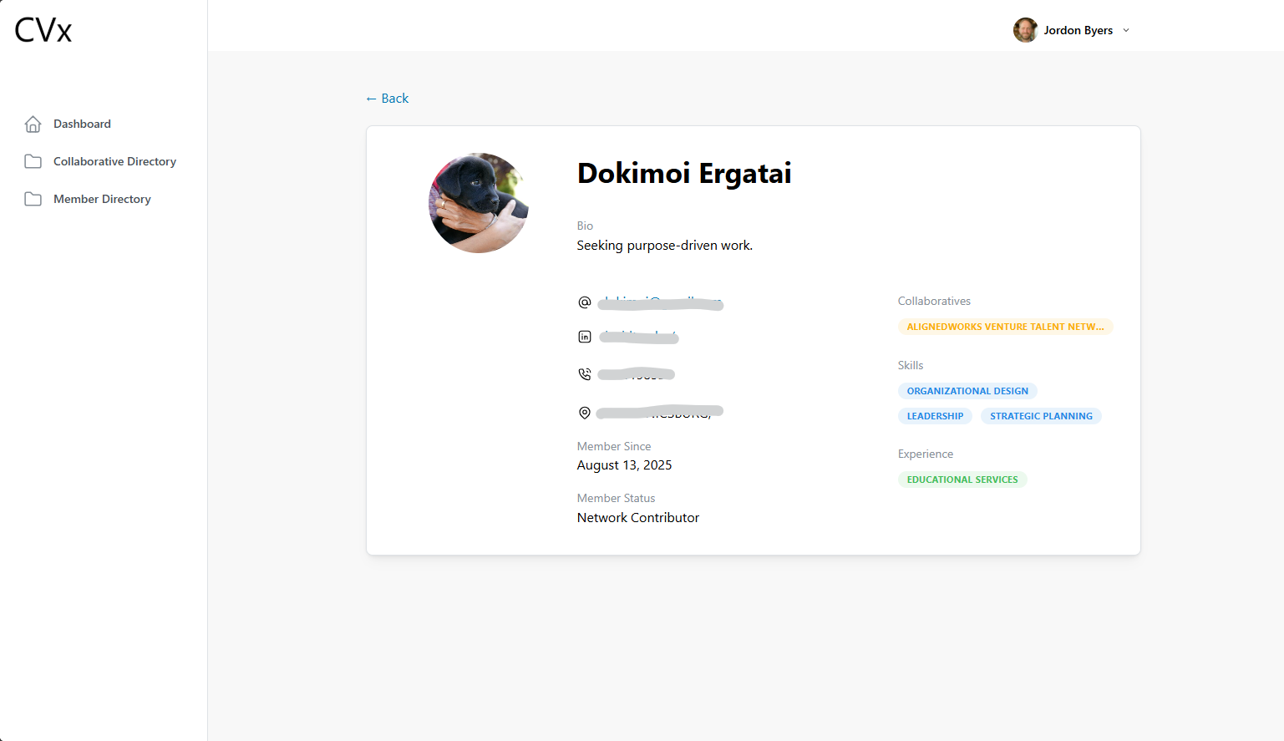
Task: Click Dokimoi Ergatai's profile photo
Action: tap(478, 202)
